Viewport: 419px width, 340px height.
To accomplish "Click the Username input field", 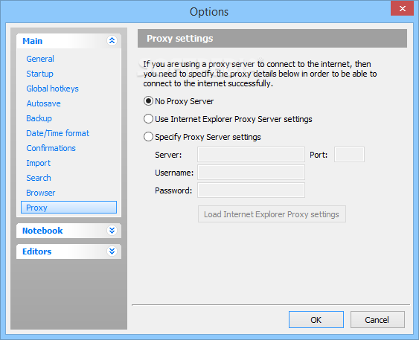I will coord(251,173).
